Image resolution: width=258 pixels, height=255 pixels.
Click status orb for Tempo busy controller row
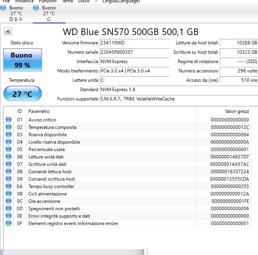9,186
